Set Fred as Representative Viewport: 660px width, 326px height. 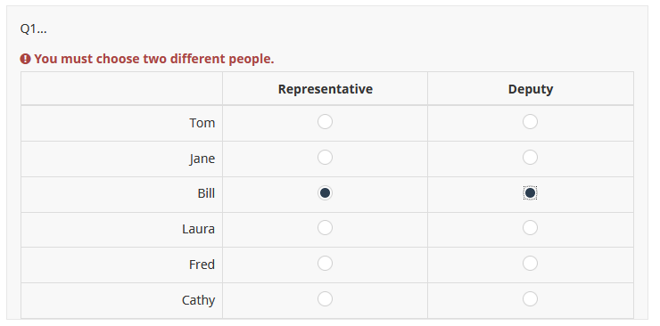pos(325,264)
